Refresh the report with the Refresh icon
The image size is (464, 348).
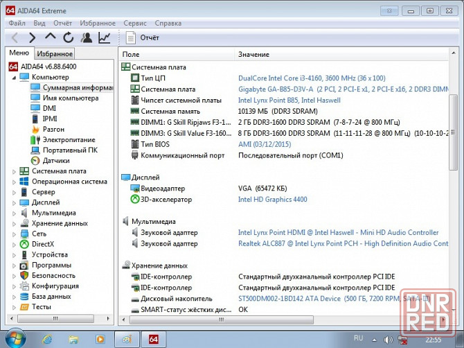(x=69, y=37)
